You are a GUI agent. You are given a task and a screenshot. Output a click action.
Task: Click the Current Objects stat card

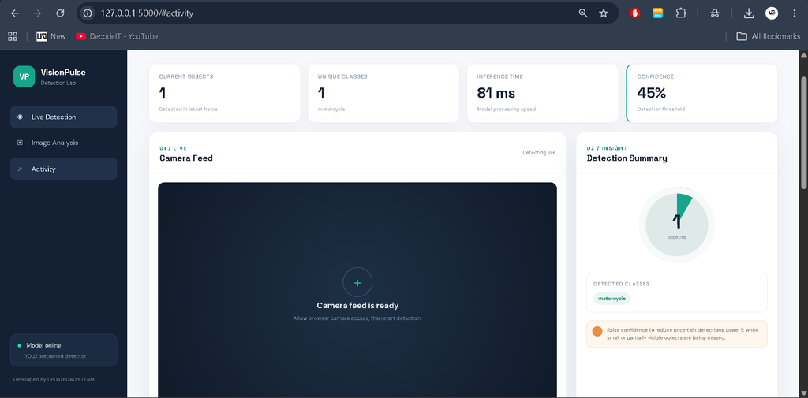[225, 93]
